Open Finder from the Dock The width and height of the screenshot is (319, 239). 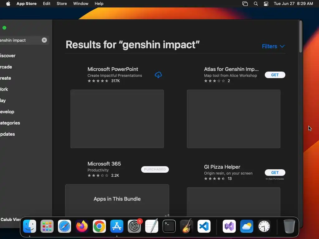point(30,226)
